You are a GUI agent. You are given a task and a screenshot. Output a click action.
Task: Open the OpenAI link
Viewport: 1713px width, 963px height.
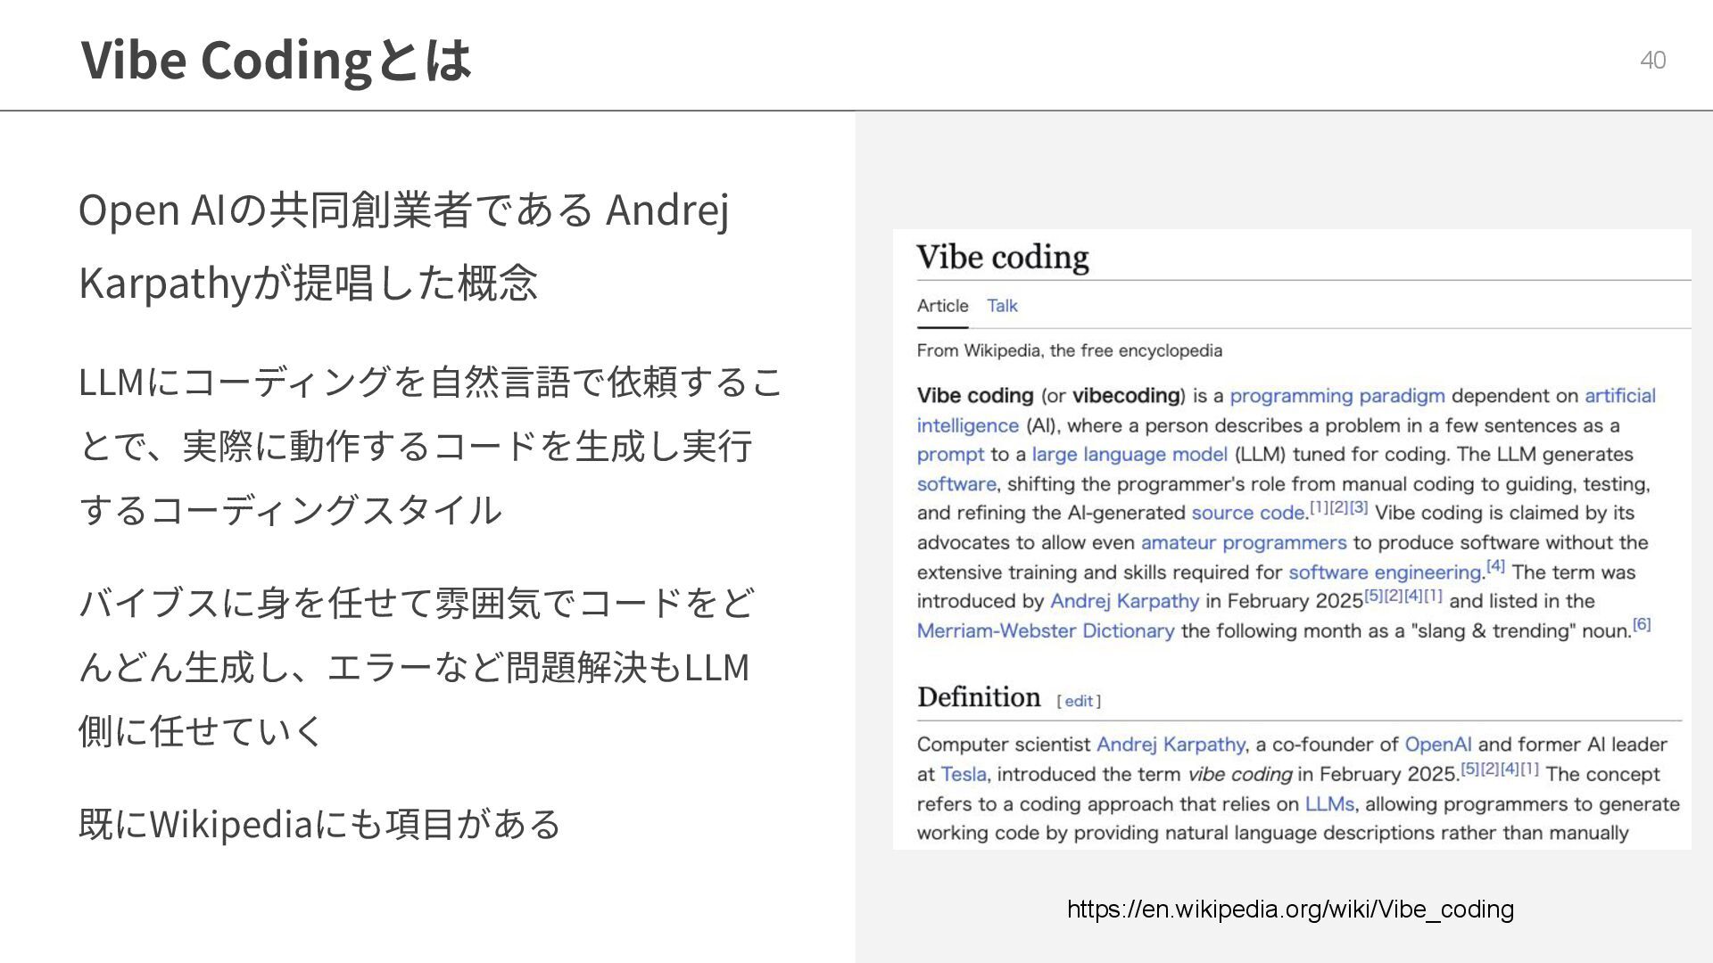coord(1437,745)
